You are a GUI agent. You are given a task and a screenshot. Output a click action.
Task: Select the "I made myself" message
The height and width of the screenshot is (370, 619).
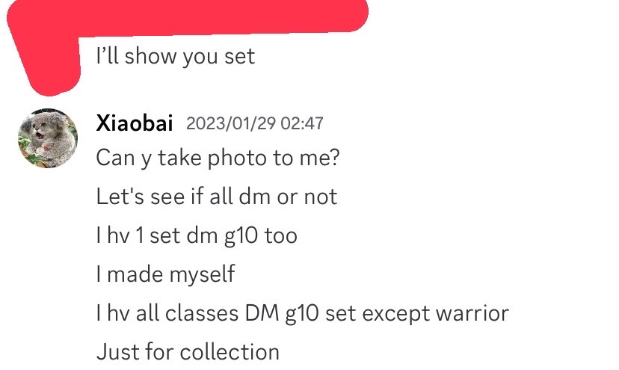165,274
